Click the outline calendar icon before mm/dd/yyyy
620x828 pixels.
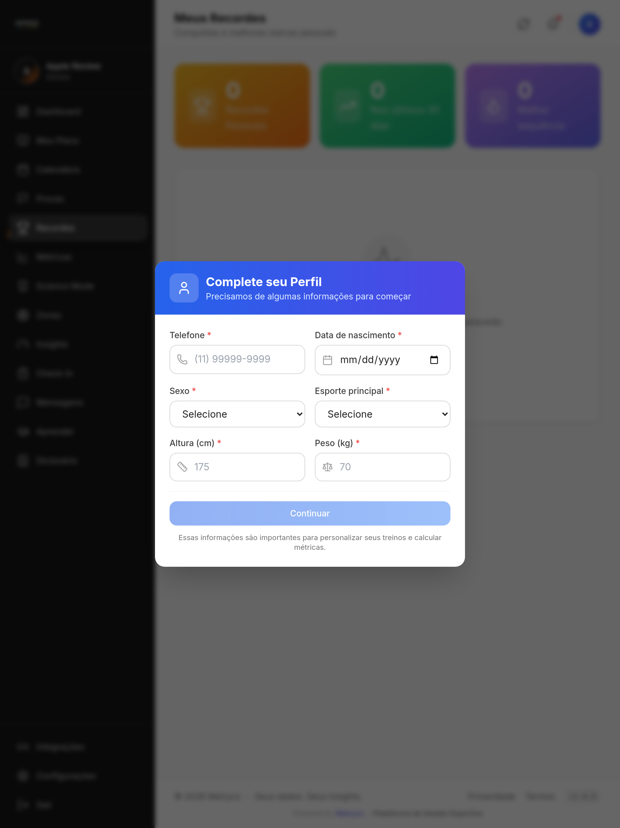click(x=328, y=360)
